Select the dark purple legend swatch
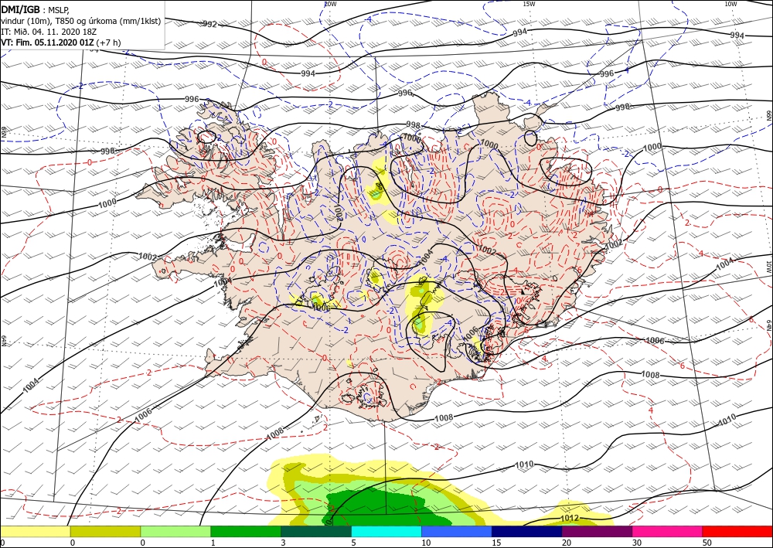Viewport: 773px width, 548px height. 597,531
